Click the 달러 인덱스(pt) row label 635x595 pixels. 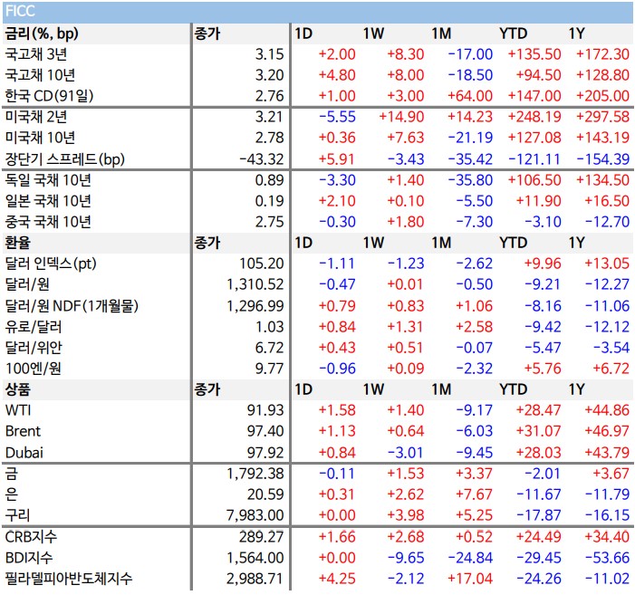[x=51, y=264]
